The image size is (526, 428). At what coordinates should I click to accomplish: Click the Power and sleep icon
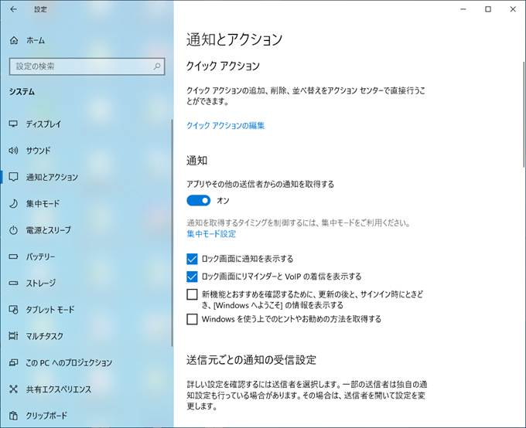(13, 230)
